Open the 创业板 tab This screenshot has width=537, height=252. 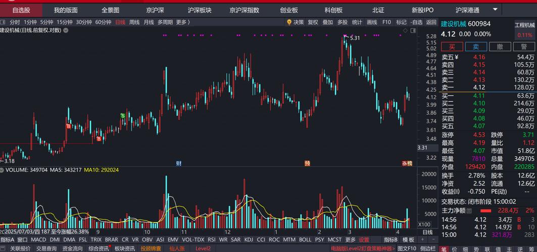coord(289,10)
